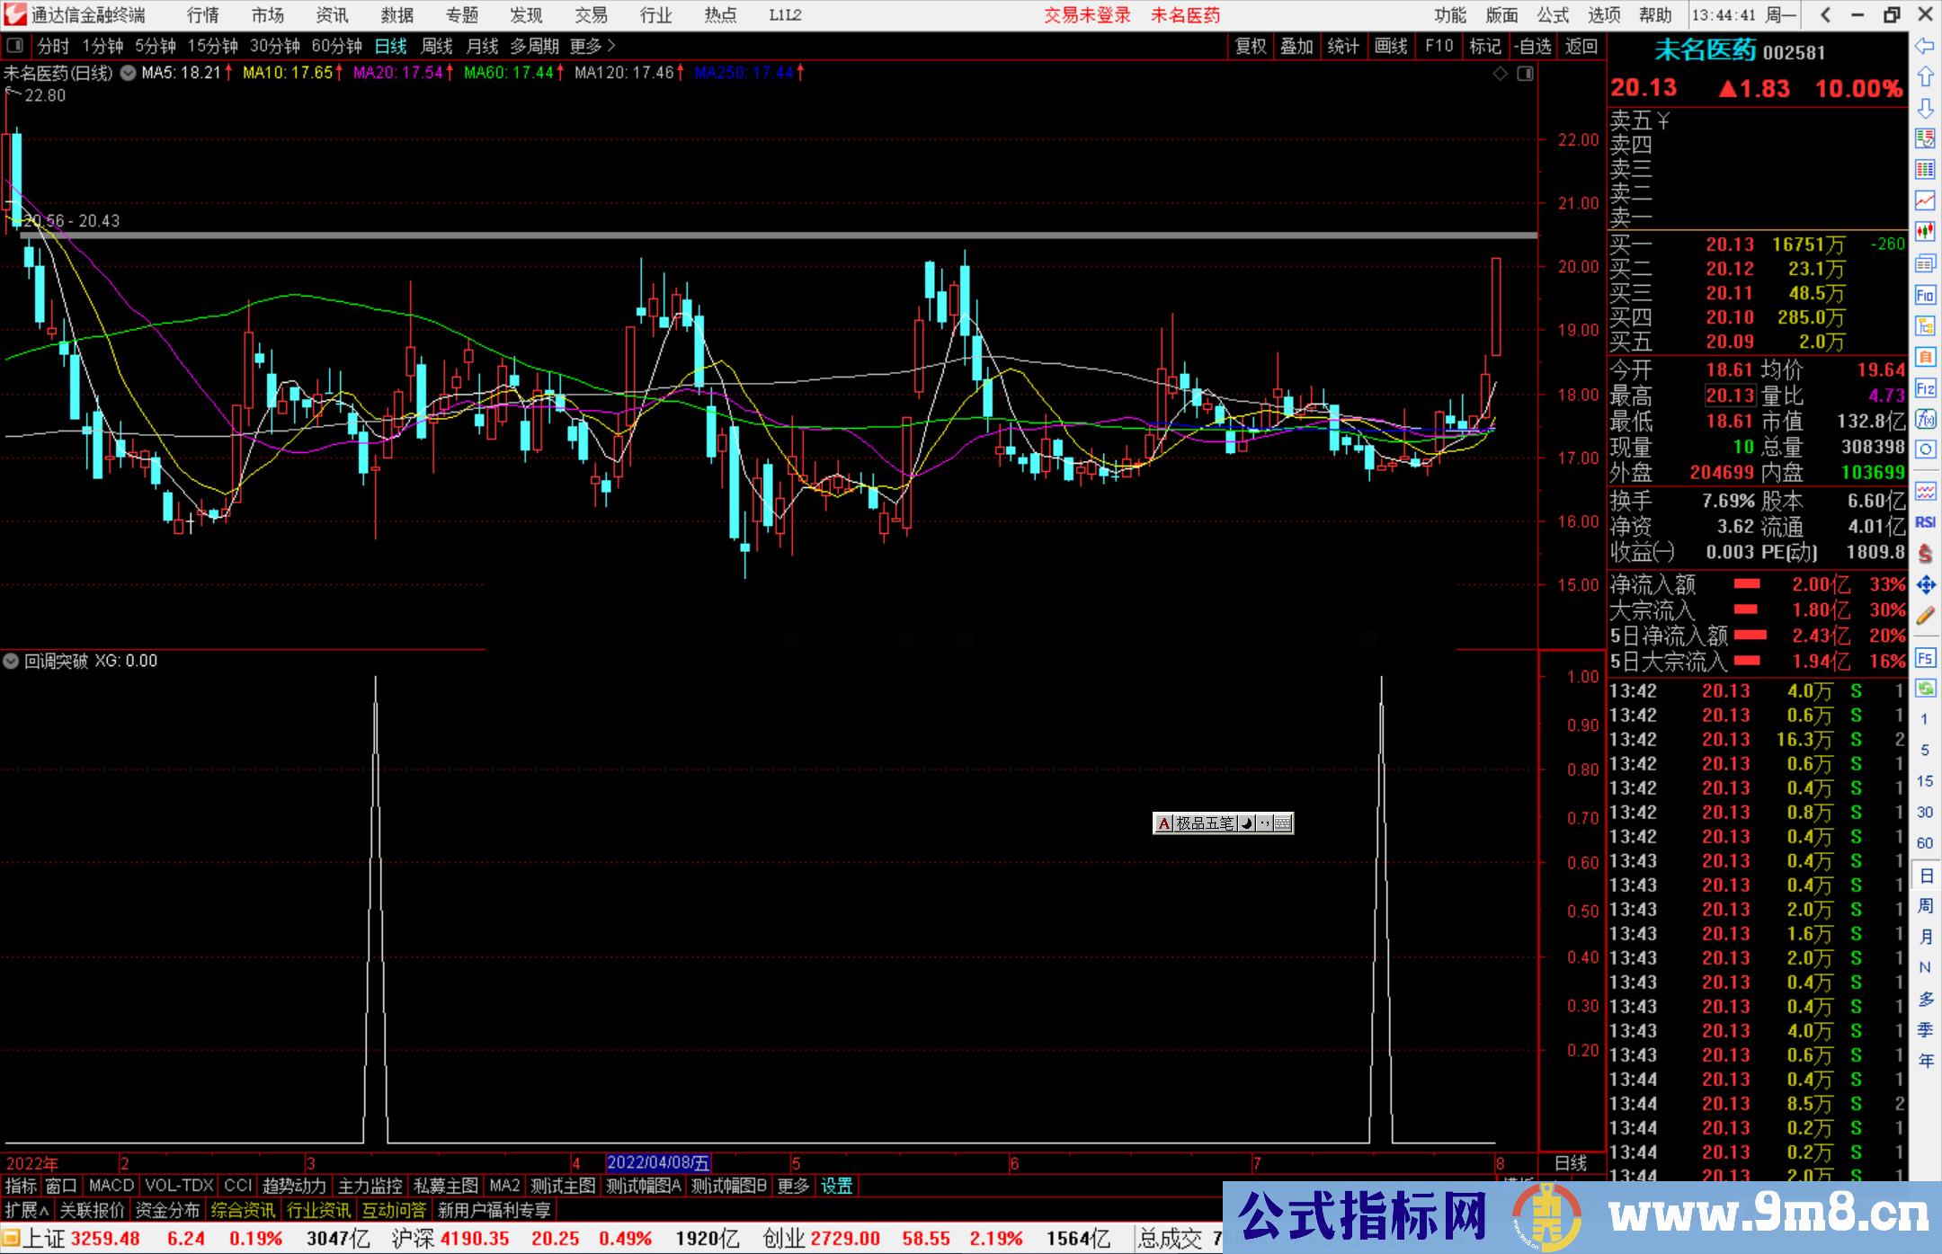The width and height of the screenshot is (1942, 1254).
Task: Open the f(x) formula icon in sidebar
Action: 1925,419
